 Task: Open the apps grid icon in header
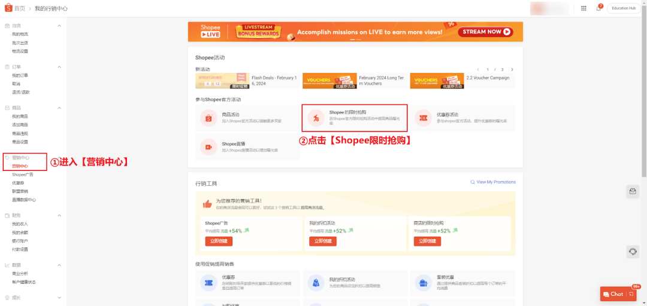[x=583, y=8]
